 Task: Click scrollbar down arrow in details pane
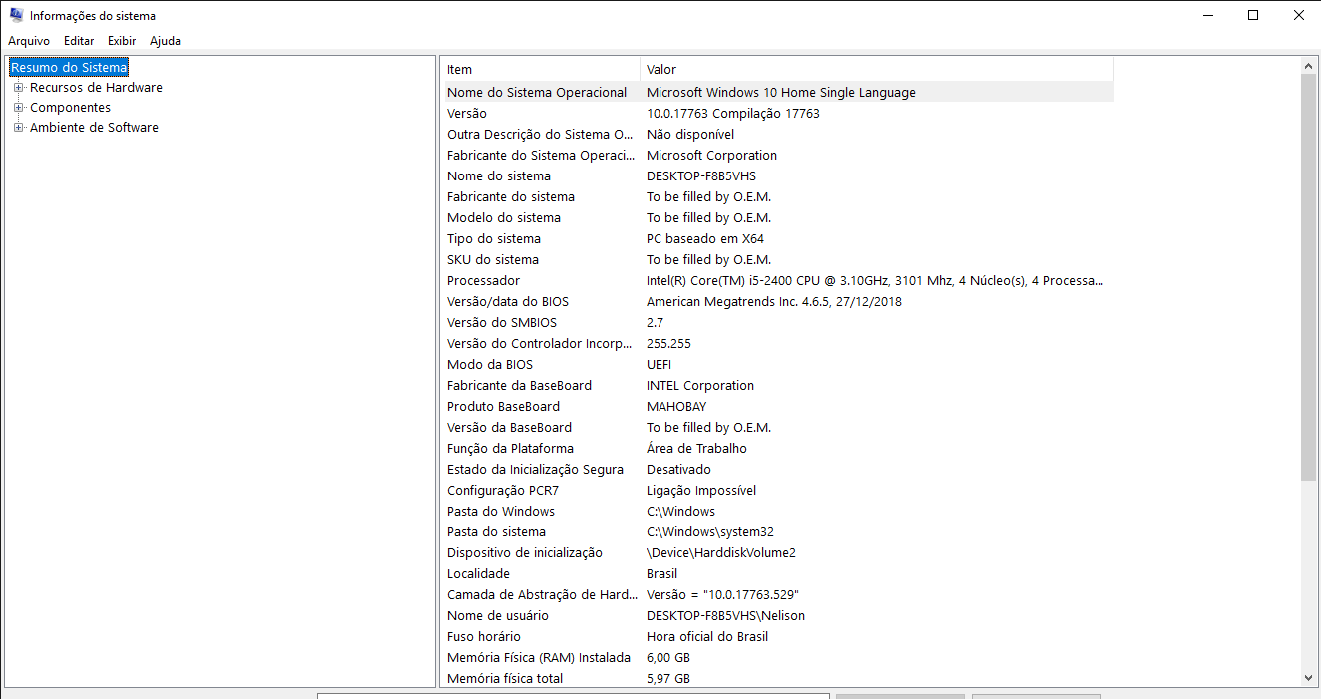1309,678
